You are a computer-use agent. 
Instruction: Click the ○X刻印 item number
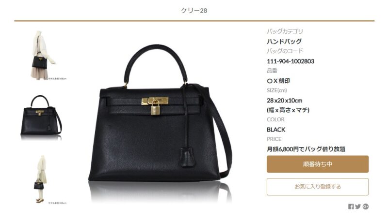pos(278,81)
